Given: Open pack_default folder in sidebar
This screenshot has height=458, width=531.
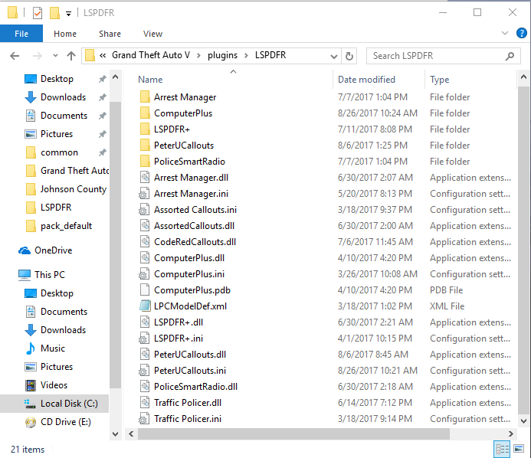Looking at the screenshot, I should tap(66, 226).
